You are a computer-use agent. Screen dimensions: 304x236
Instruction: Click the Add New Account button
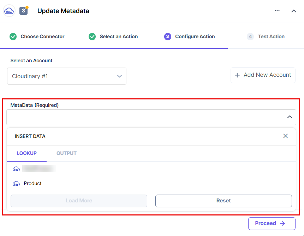pos(263,75)
